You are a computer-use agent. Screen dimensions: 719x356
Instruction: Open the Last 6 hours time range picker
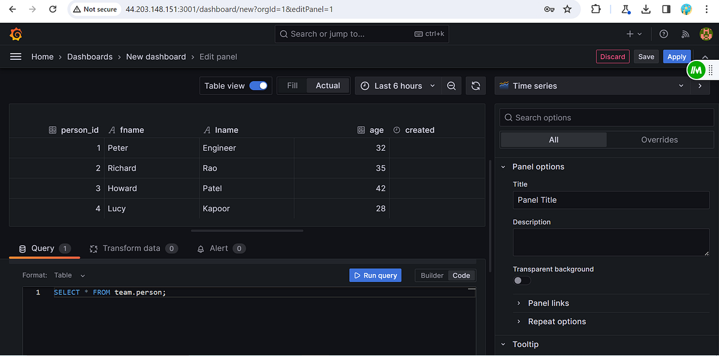397,85
